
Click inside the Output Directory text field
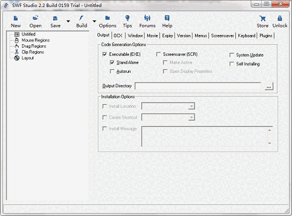pyautogui.click(x=198, y=86)
